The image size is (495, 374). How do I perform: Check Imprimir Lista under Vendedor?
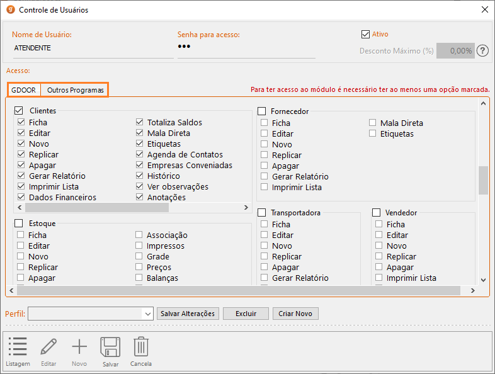379,278
